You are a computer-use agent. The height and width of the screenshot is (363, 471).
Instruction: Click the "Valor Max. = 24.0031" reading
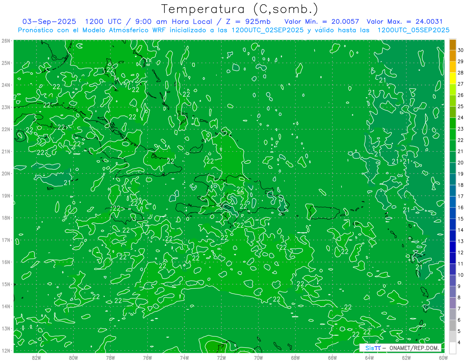[x=404, y=22]
